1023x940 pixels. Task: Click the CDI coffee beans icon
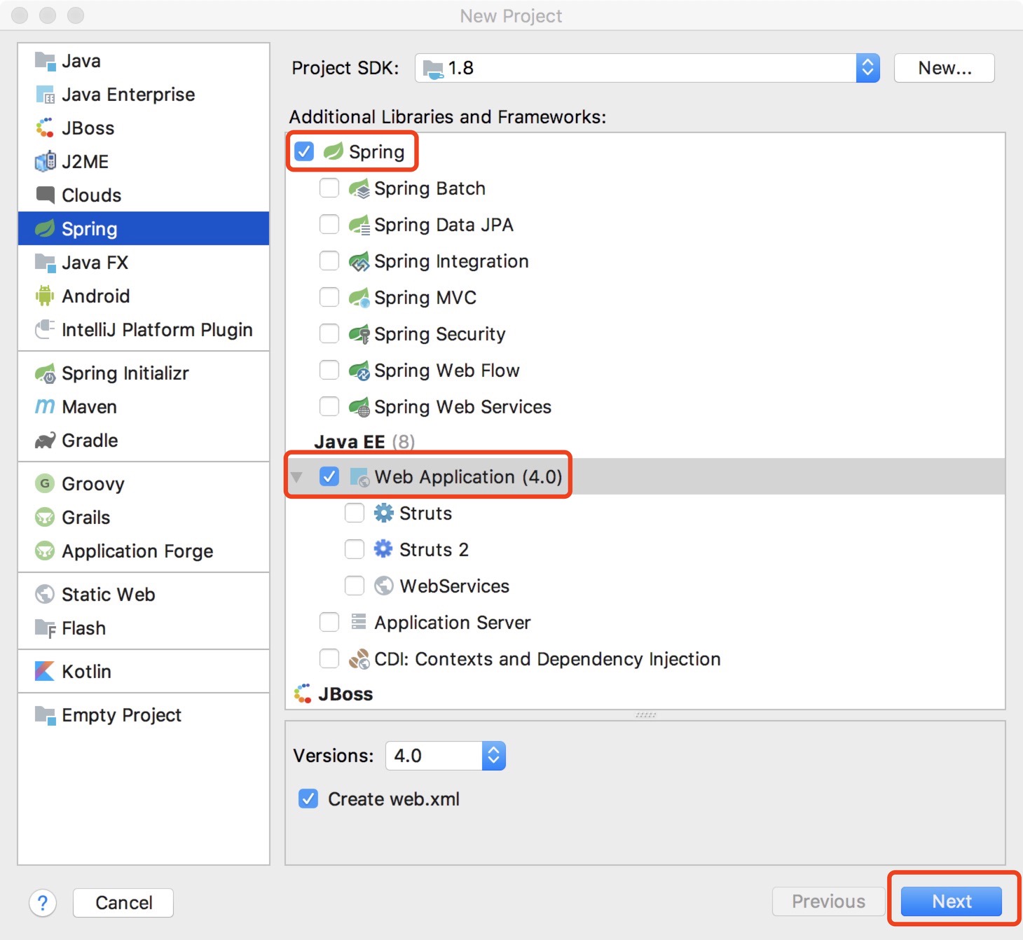tap(359, 658)
